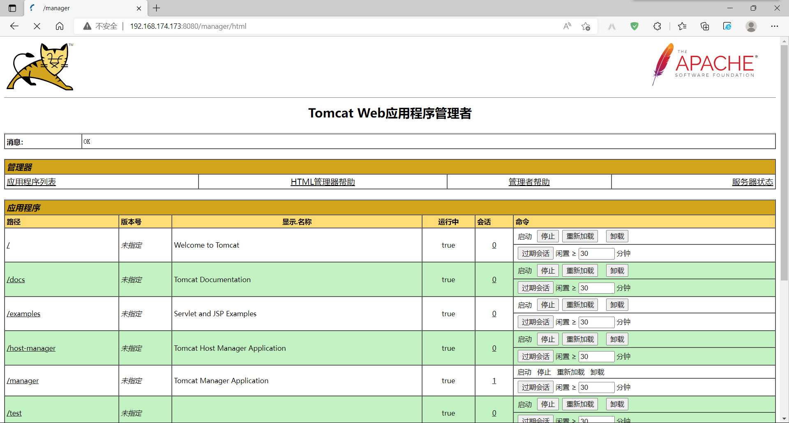Open the browser home page
The image size is (789, 423).
point(60,26)
